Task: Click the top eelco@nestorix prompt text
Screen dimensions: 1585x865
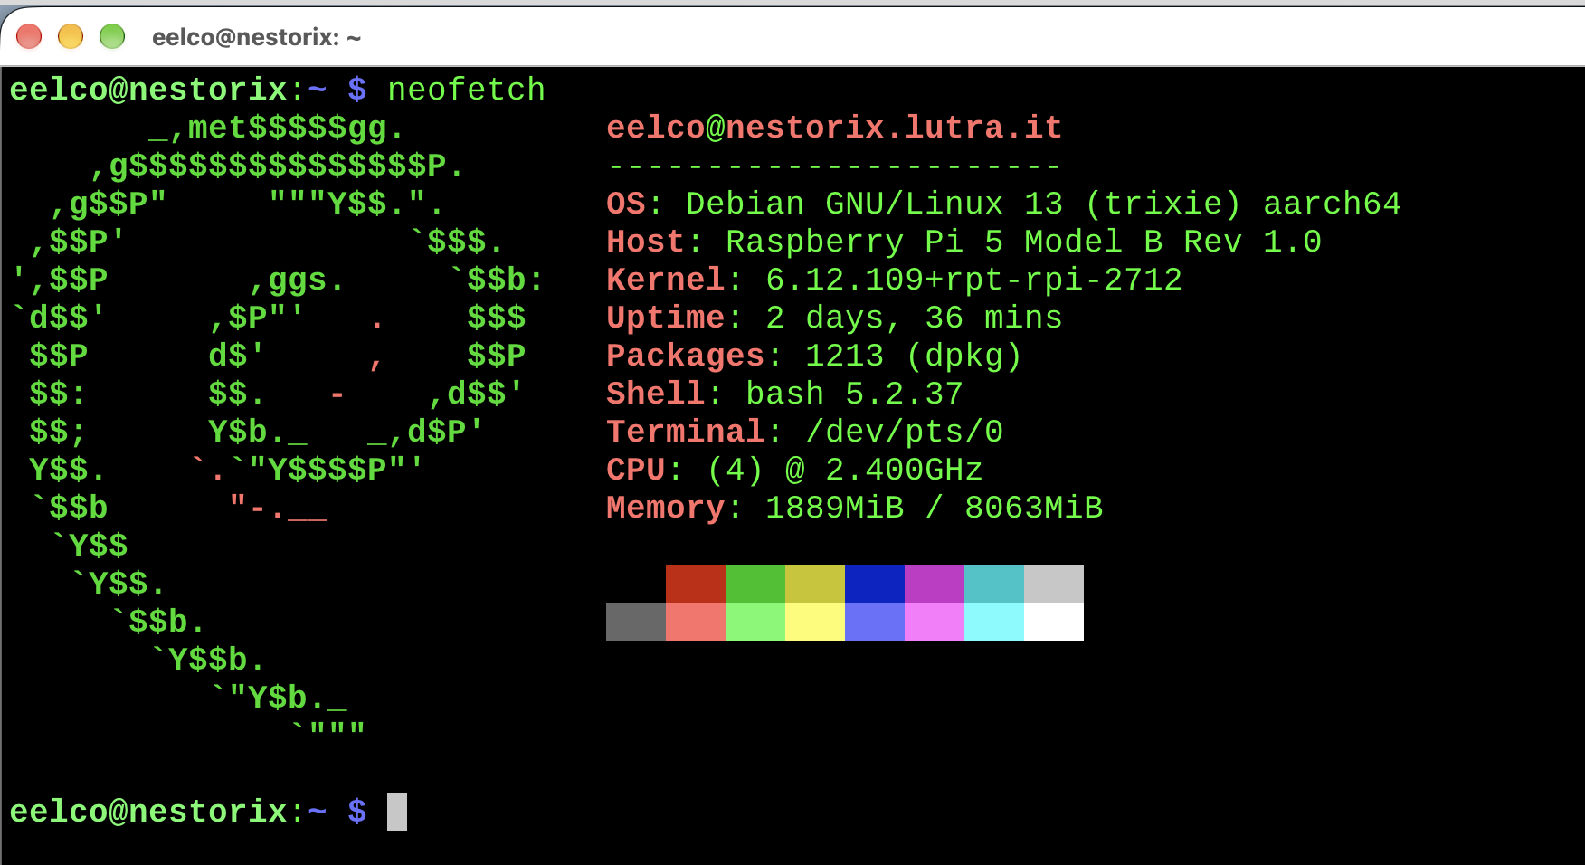Action: [x=148, y=90]
